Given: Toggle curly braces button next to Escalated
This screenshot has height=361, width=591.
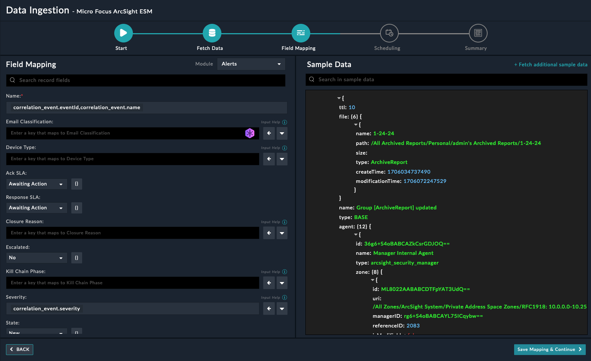Looking at the screenshot, I should click(x=77, y=258).
